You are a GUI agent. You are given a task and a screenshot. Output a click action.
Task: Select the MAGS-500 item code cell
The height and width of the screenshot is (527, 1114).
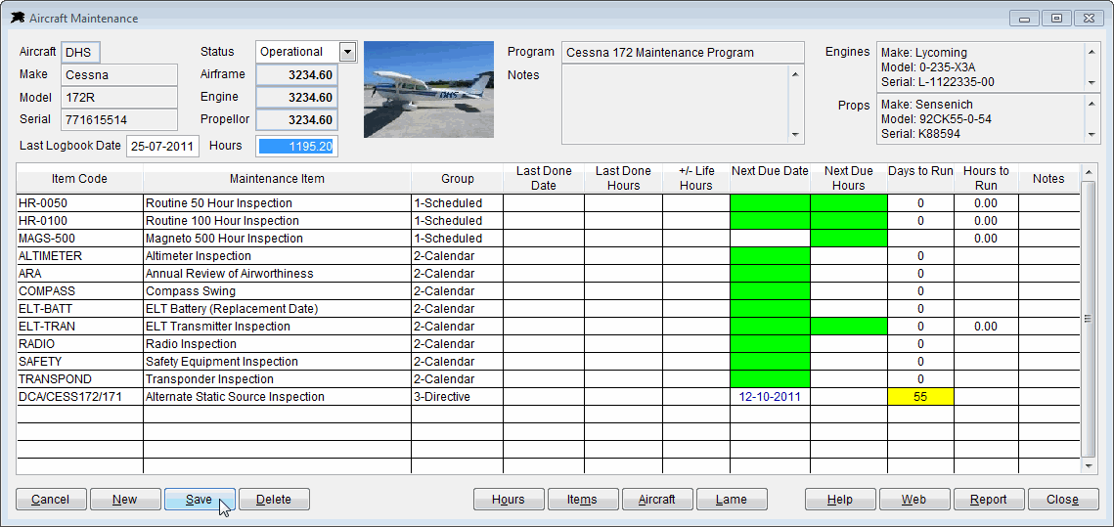[79, 239]
